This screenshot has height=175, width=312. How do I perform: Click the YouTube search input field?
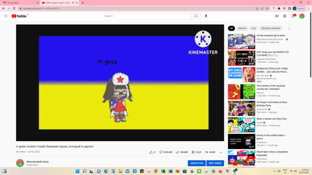click(x=147, y=16)
